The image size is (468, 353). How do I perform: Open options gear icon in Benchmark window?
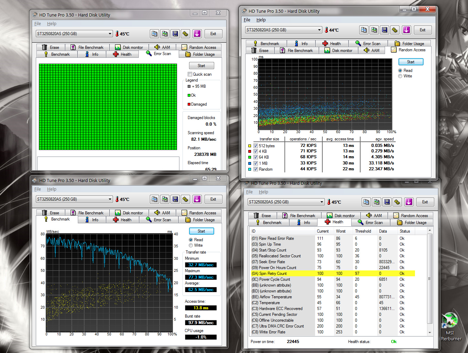[186, 199]
